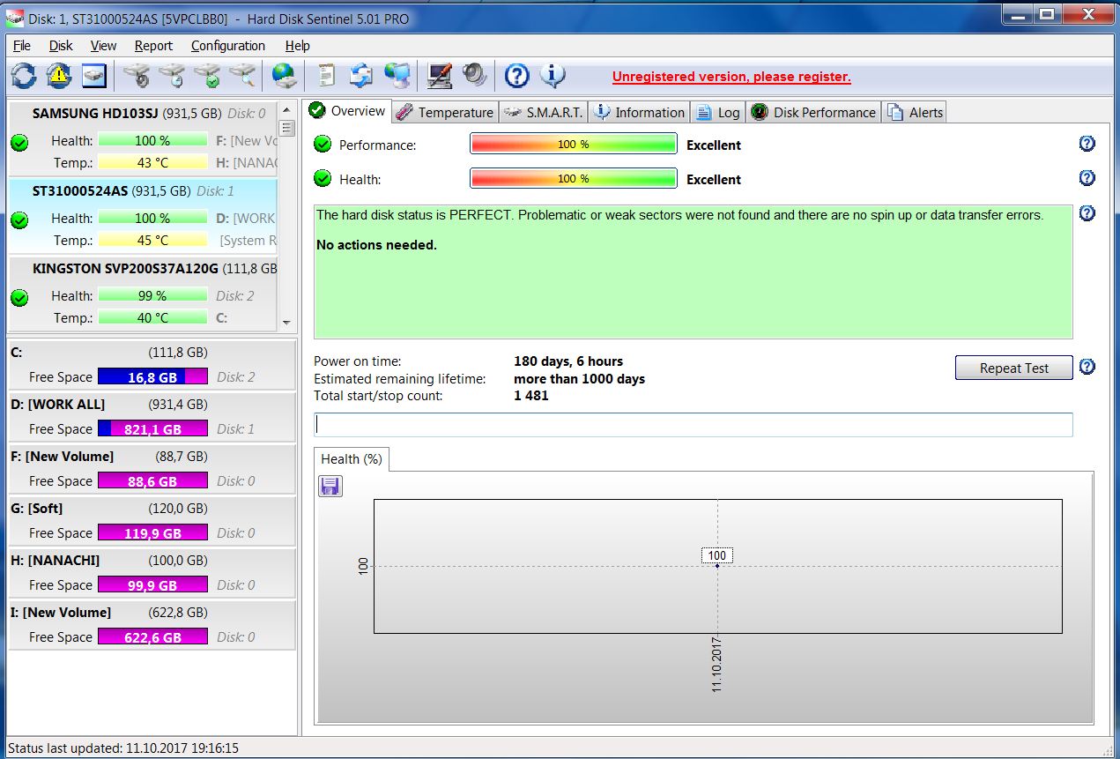
Task: Switch to the S.M.A.R.T. tab
Action: (x=543, y=112)
